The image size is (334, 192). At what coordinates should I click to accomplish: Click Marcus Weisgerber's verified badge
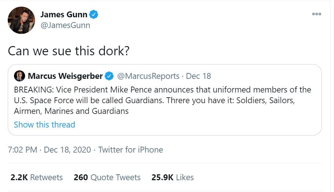click(109, 76)
